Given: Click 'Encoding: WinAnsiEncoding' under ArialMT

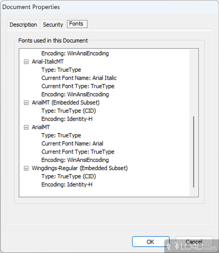Looking at the screenshot, I should [75, 160].
